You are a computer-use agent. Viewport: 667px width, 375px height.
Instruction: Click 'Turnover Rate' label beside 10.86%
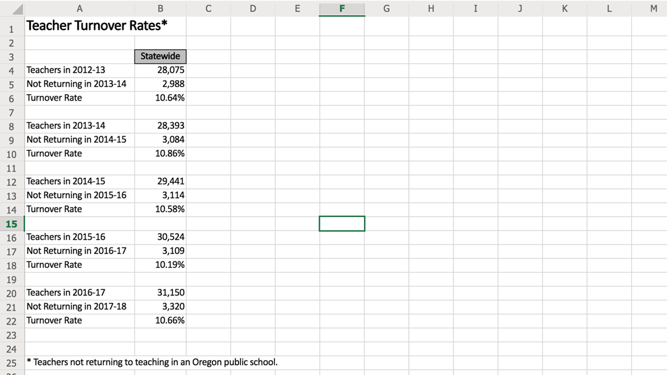pyautogui.click(x=54, y=154)
